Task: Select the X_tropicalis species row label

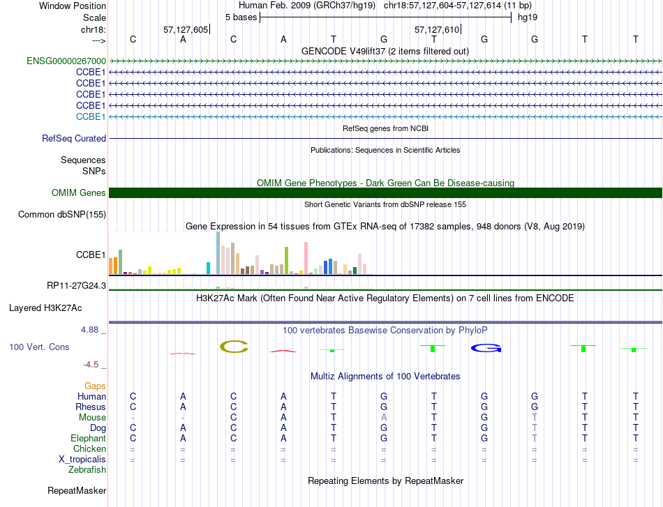Action: coord(82,460)
